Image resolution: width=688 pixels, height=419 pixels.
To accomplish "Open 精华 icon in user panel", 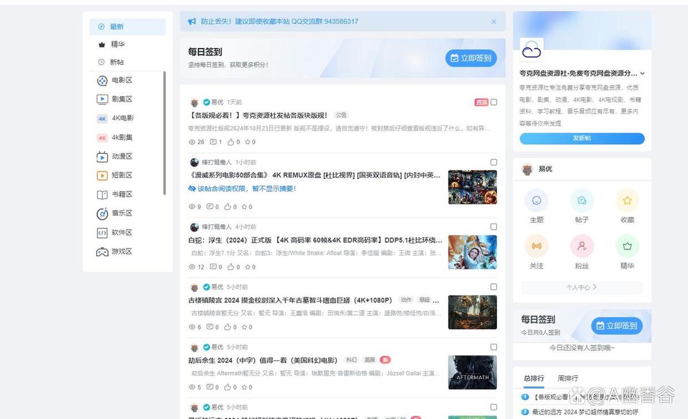I will (627, 247).
